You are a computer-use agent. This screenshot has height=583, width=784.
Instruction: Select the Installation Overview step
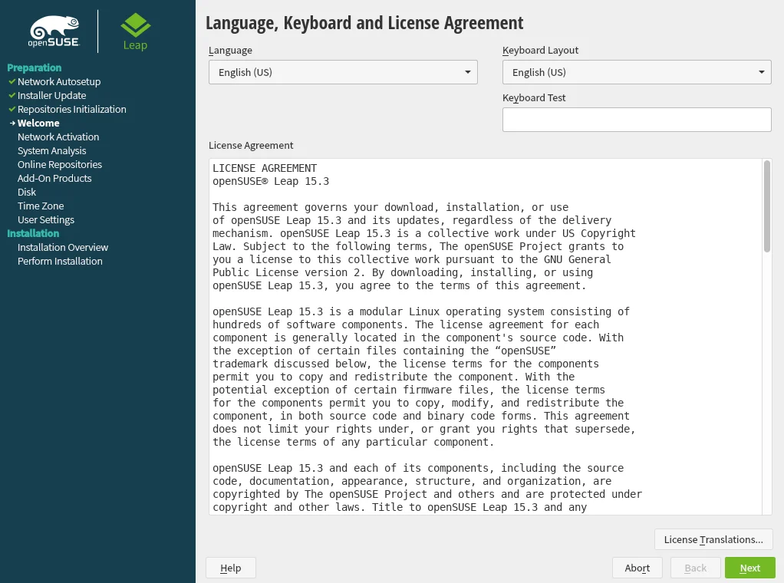pos(62,247)
